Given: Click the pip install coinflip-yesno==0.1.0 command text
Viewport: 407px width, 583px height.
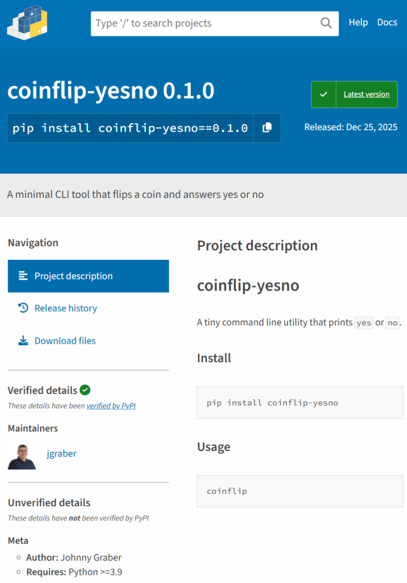Looking at the screenshot, I should pos(130,128).
